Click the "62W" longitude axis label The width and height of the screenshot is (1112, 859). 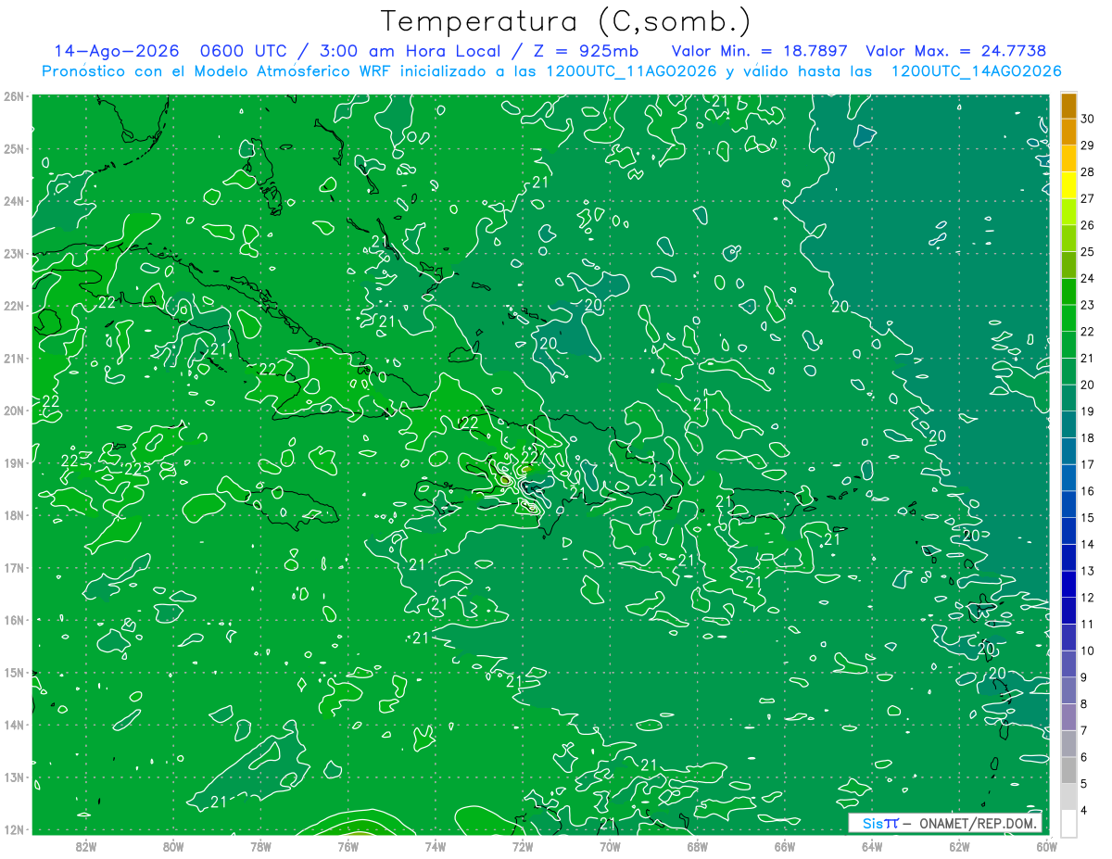tap(959, 848)
